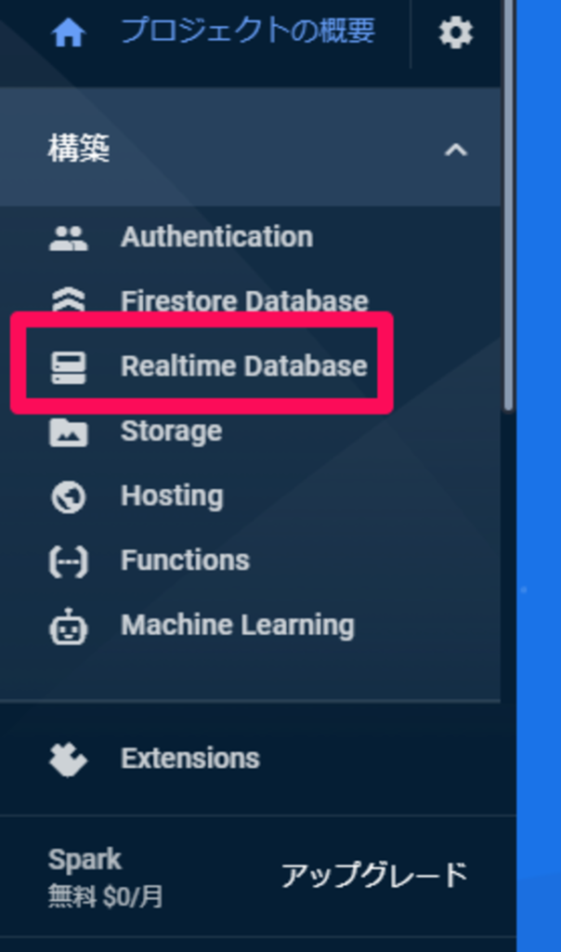Open the Authentication menu item
The width and height of the screenshot is (561, 952).
tap(216, 237)
